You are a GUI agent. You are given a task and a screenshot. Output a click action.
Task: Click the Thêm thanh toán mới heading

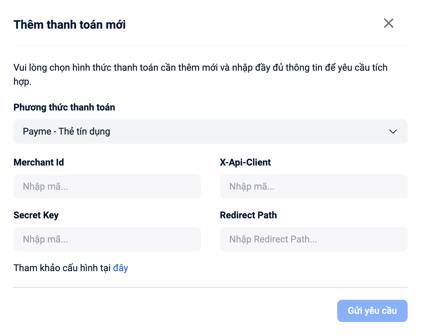click(x=70, y=25)
